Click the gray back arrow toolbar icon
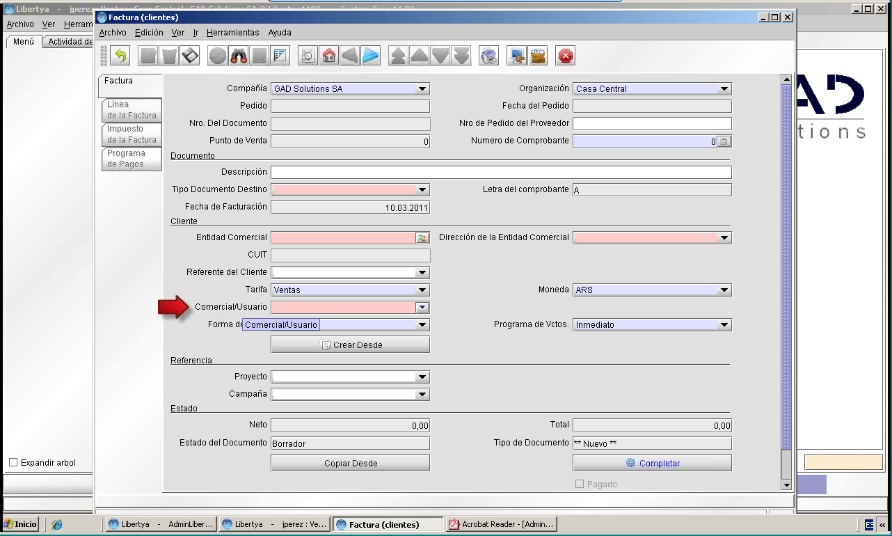 click(x=350, y=56)
